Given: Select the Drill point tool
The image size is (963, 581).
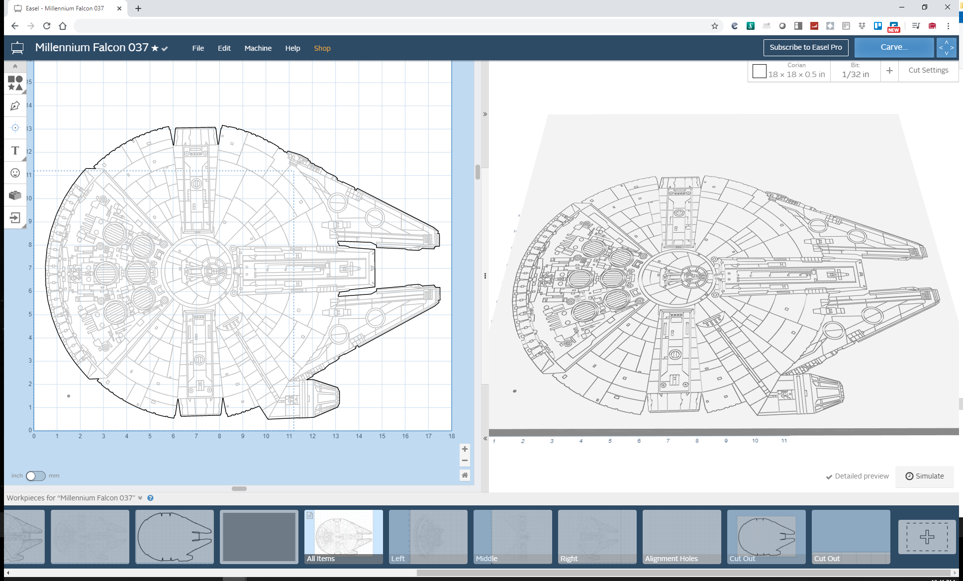Looking at the screenshot, I should [x=15, y=128].
